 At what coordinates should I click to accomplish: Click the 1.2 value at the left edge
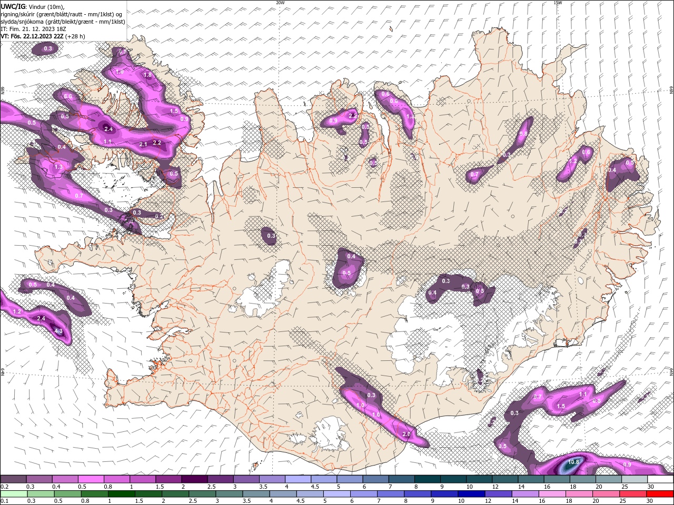point(16,312)
